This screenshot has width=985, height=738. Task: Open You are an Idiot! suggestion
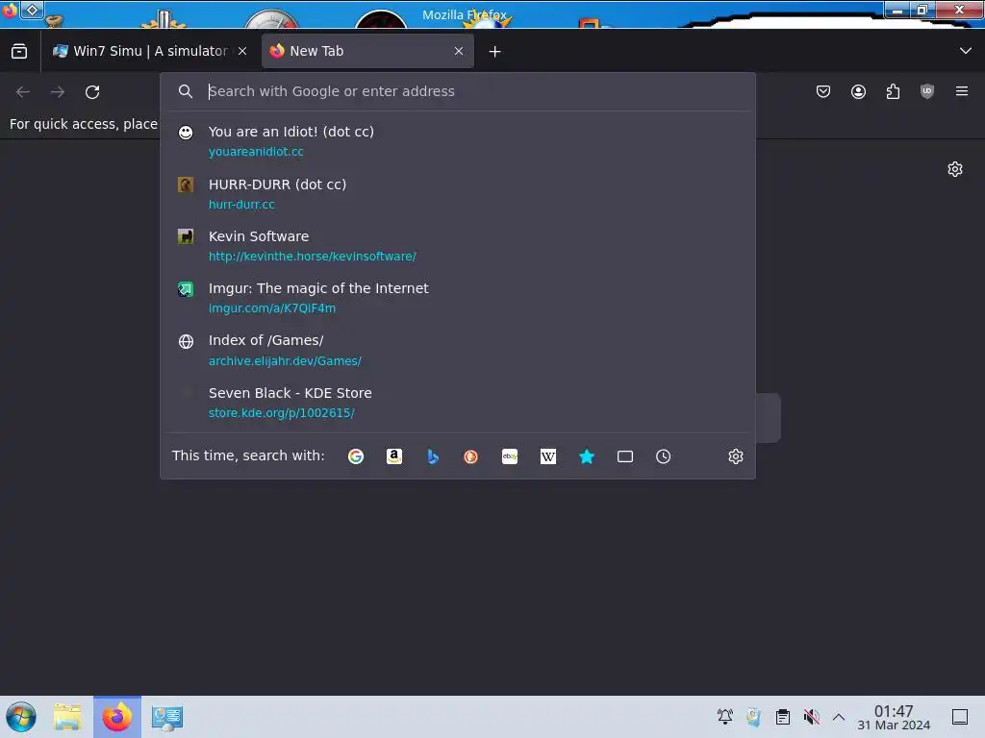457,140
